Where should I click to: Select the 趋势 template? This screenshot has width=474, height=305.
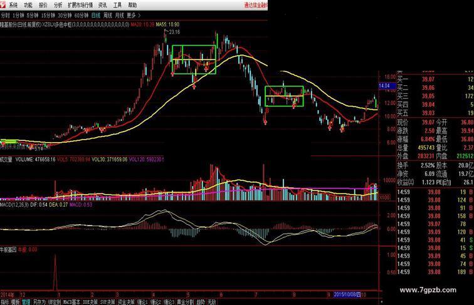[x=201, y=302]
